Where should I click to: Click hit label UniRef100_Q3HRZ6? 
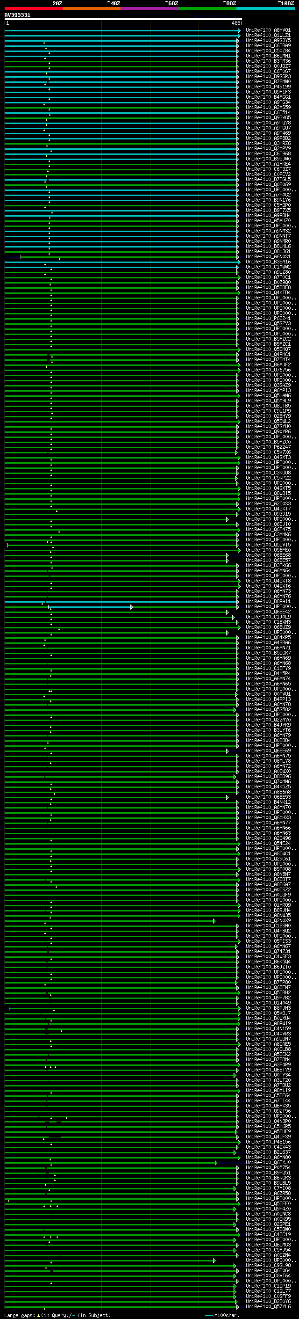coord(268,143)
